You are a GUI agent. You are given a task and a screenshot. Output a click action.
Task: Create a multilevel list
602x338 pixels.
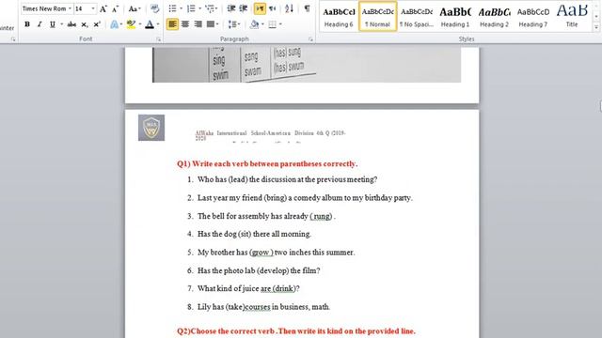[210, 8]
